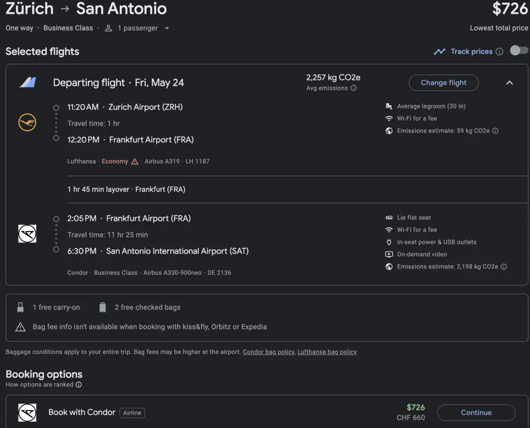Click the Track prices trend icon

point(439,52)
